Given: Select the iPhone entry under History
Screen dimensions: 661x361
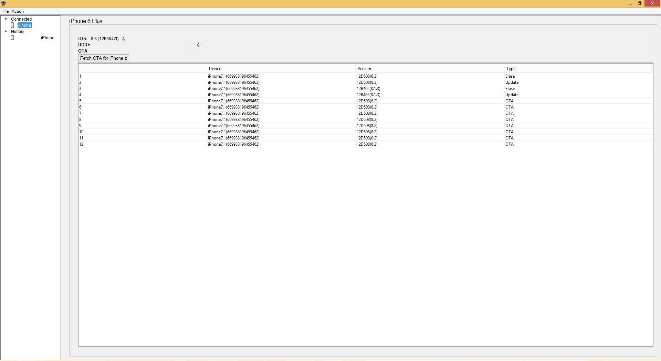Looking at the screenshot, I should point(48,37).
